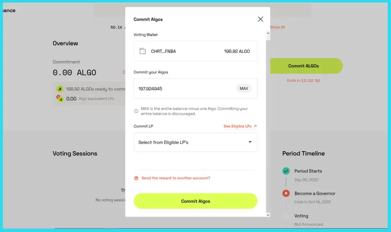391x232 pixels.
Task: Close the Commit Algos dialog
Action: tap(260, 19)
